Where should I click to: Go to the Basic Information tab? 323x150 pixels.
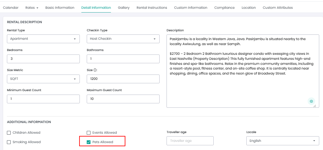pyautogui.click(x=60, y=8)
